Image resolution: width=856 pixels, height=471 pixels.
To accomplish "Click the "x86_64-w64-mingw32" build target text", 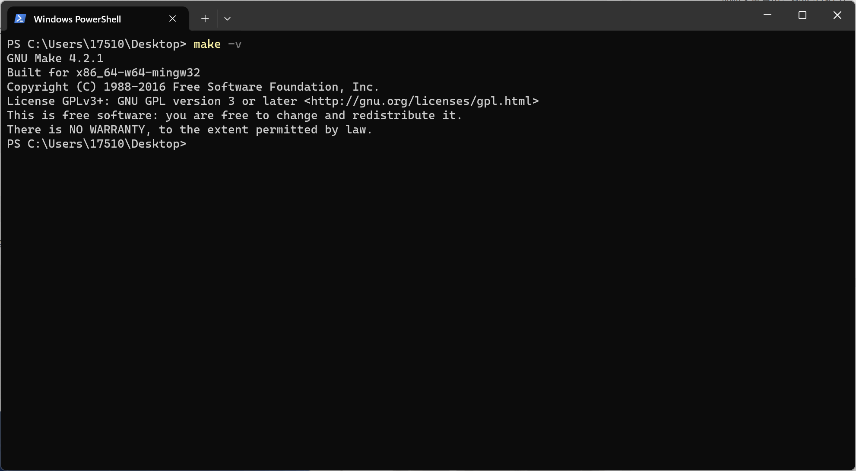I will 138,73.
